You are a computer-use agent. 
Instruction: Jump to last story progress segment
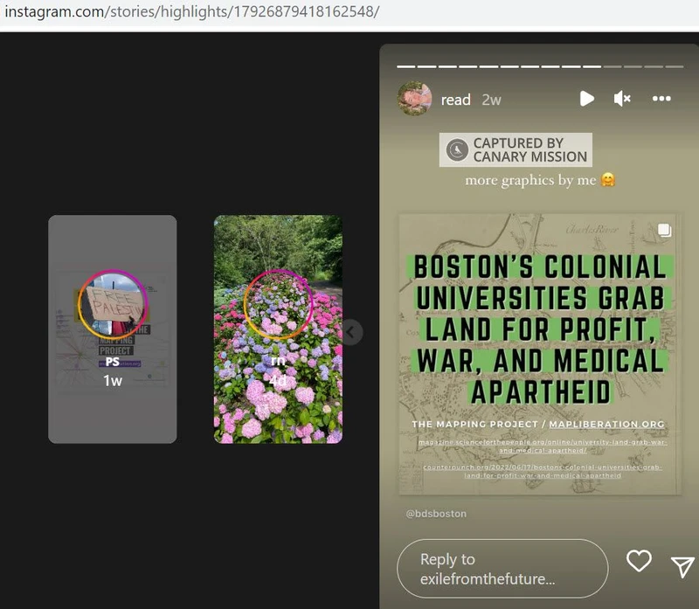[x=674, y=66]
